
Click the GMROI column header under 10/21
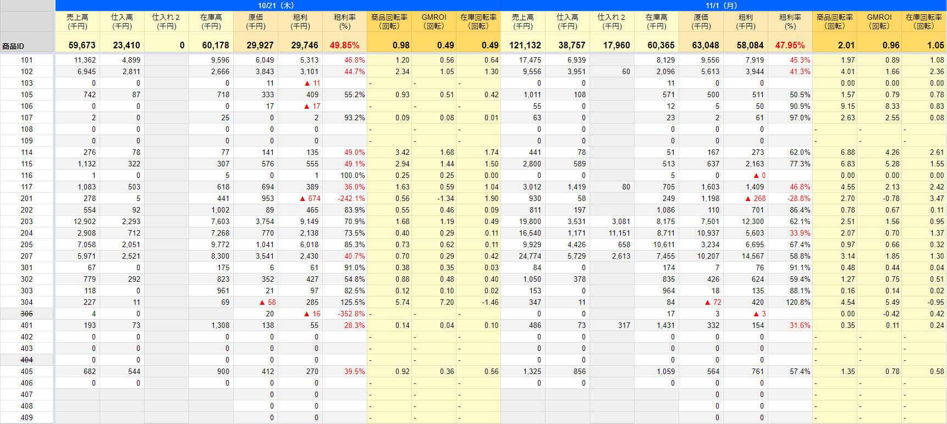pyautogui.click(x=434, y=21)
